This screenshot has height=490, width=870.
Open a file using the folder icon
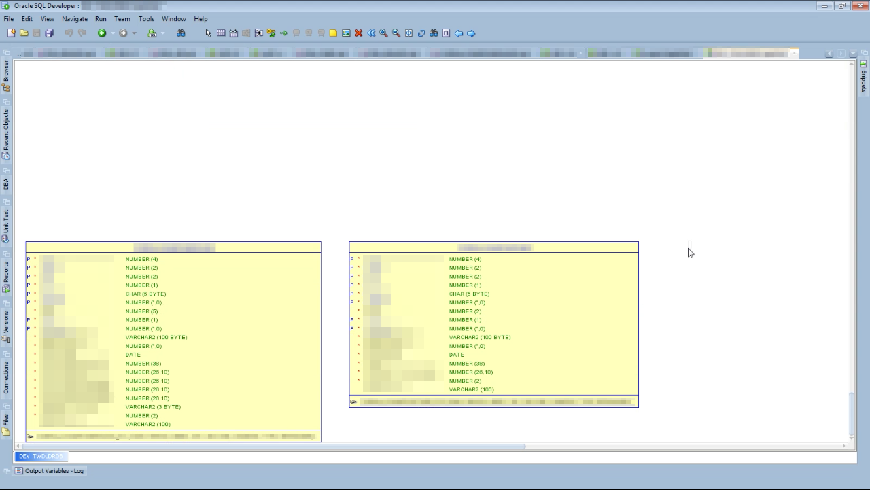pyautogui.click(x=24, y=33)
